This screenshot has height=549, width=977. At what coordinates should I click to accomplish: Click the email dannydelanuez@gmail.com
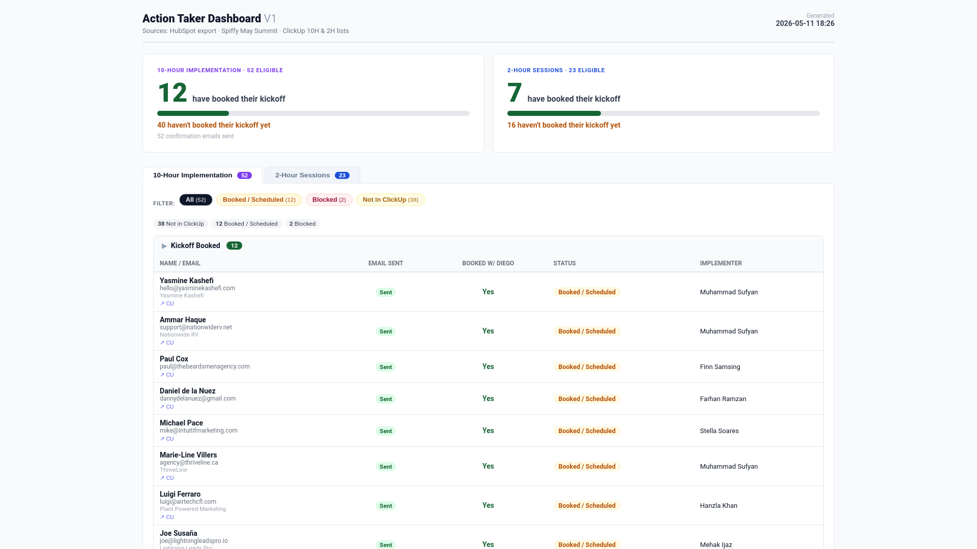pyautogui.click(x=198, y=399)
